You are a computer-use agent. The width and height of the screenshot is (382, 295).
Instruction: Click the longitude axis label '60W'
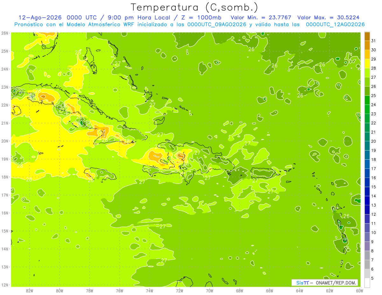[359, 291]
